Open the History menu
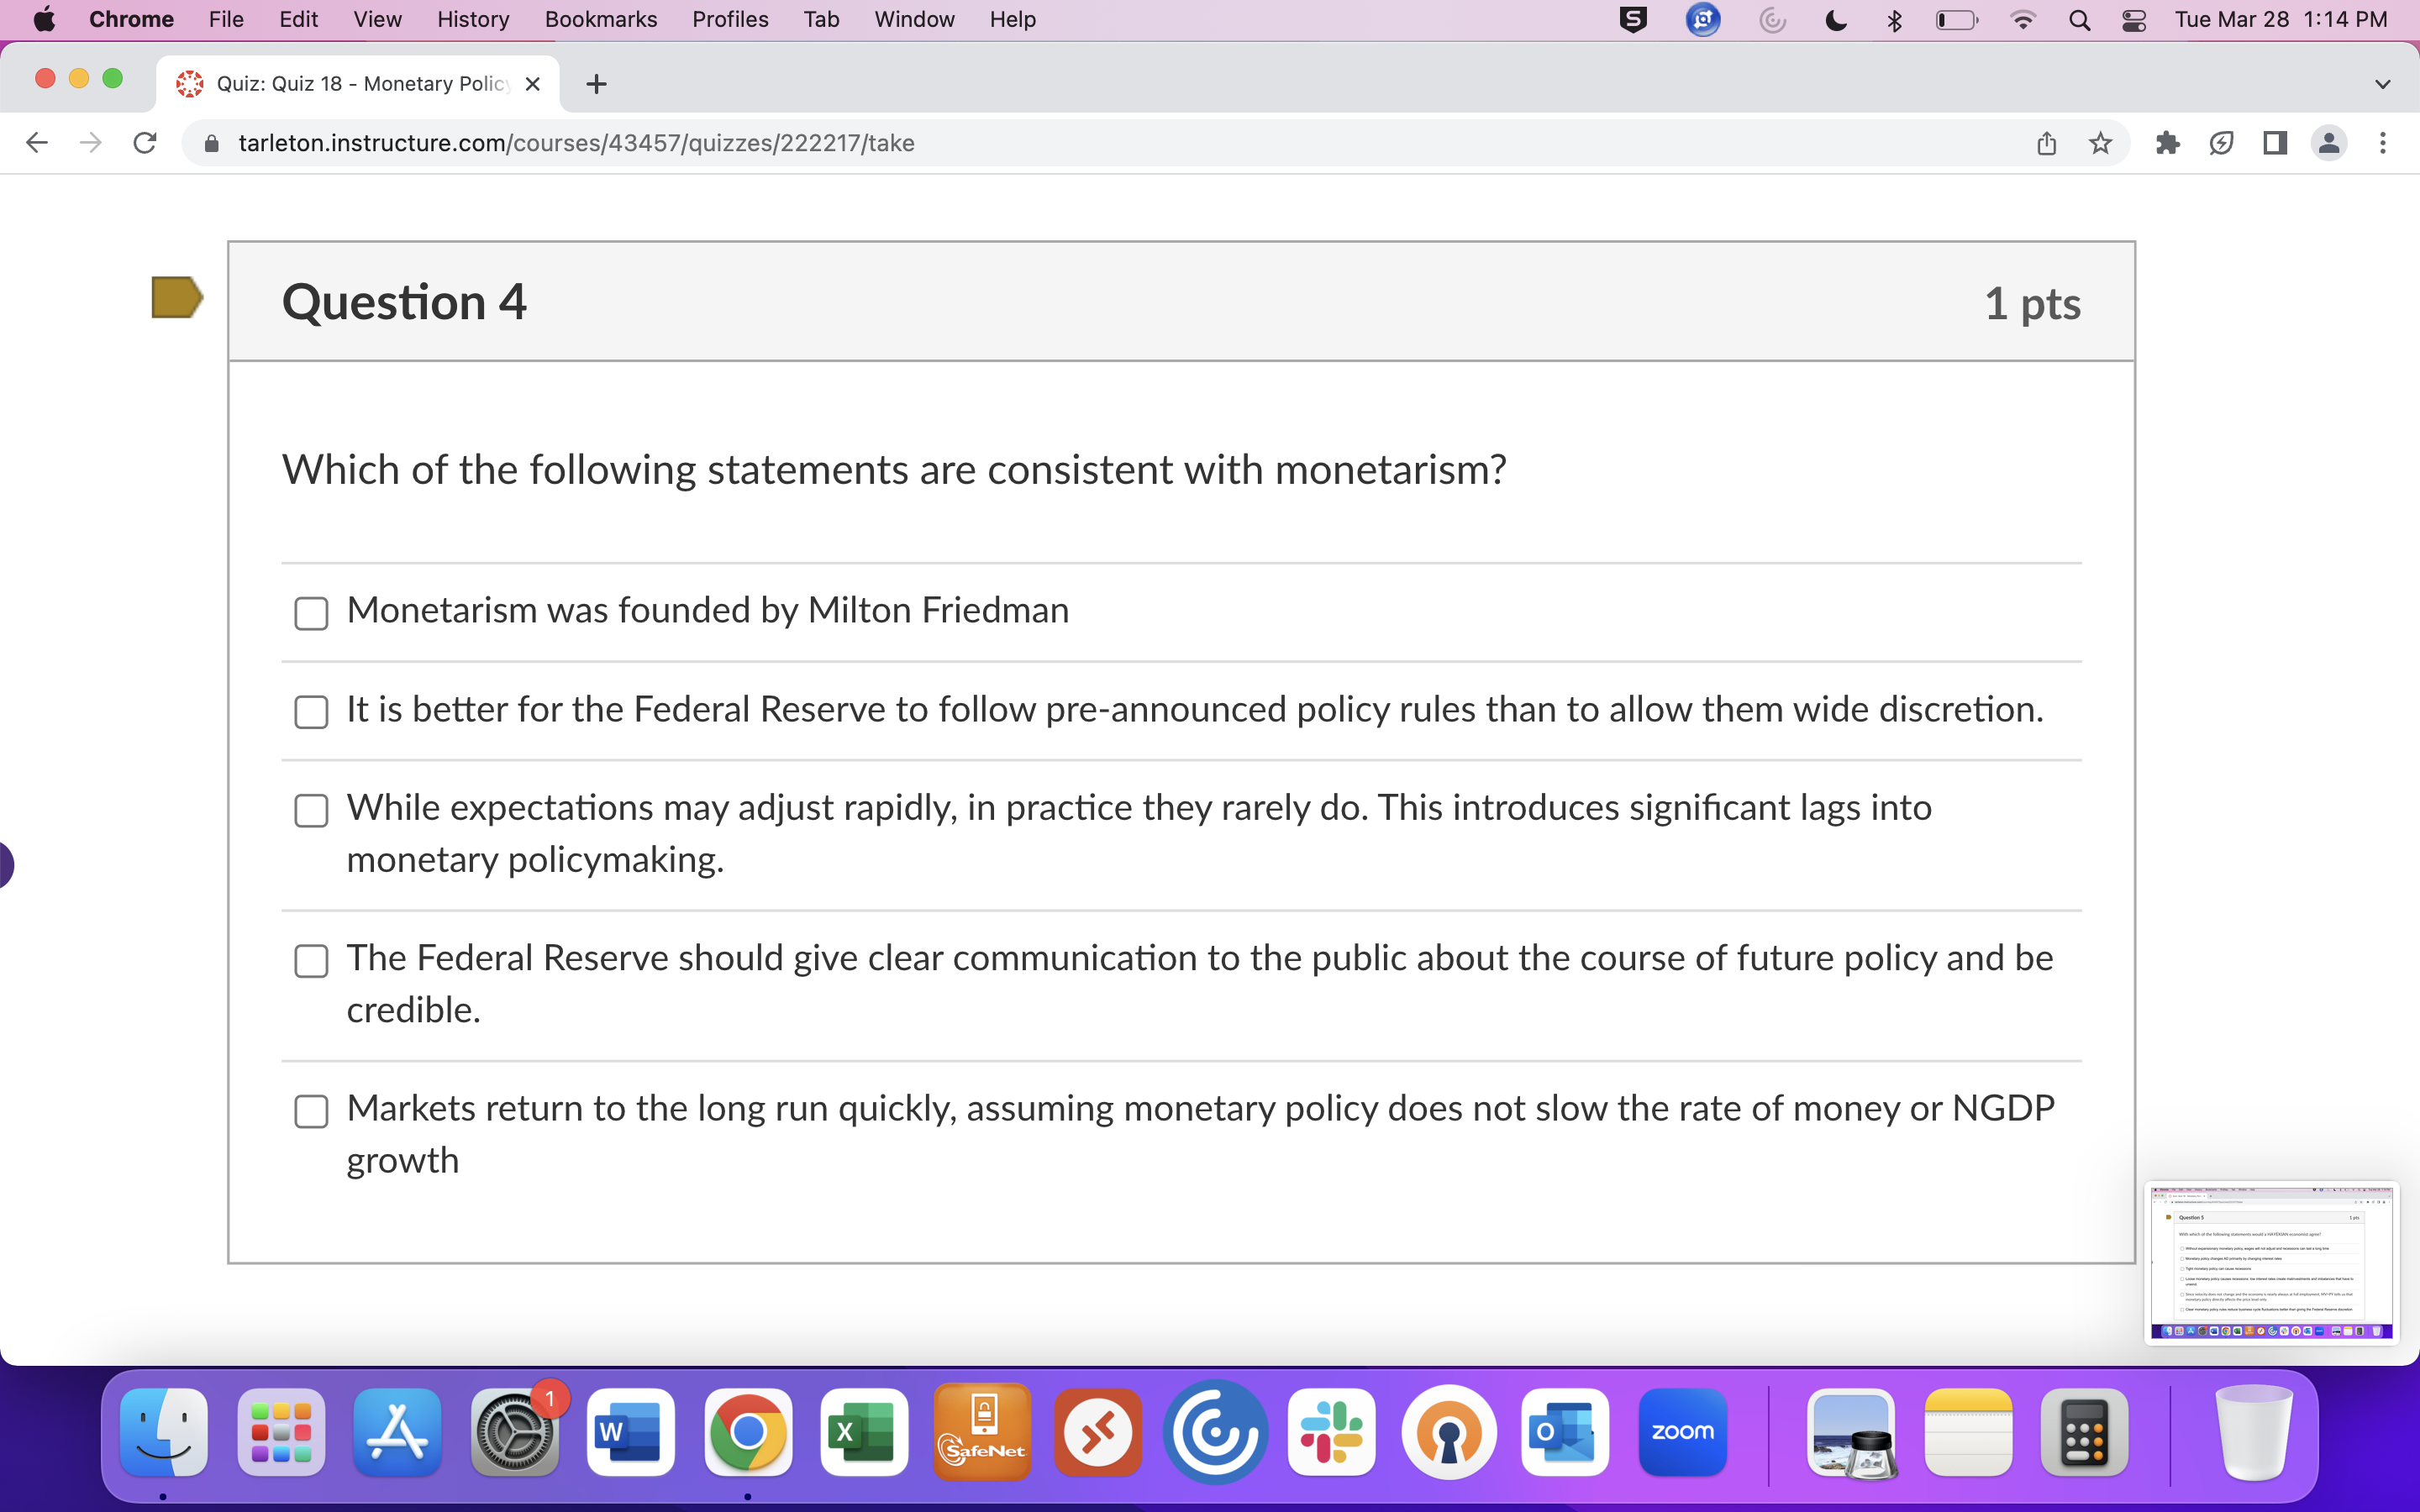 [472, 19]
